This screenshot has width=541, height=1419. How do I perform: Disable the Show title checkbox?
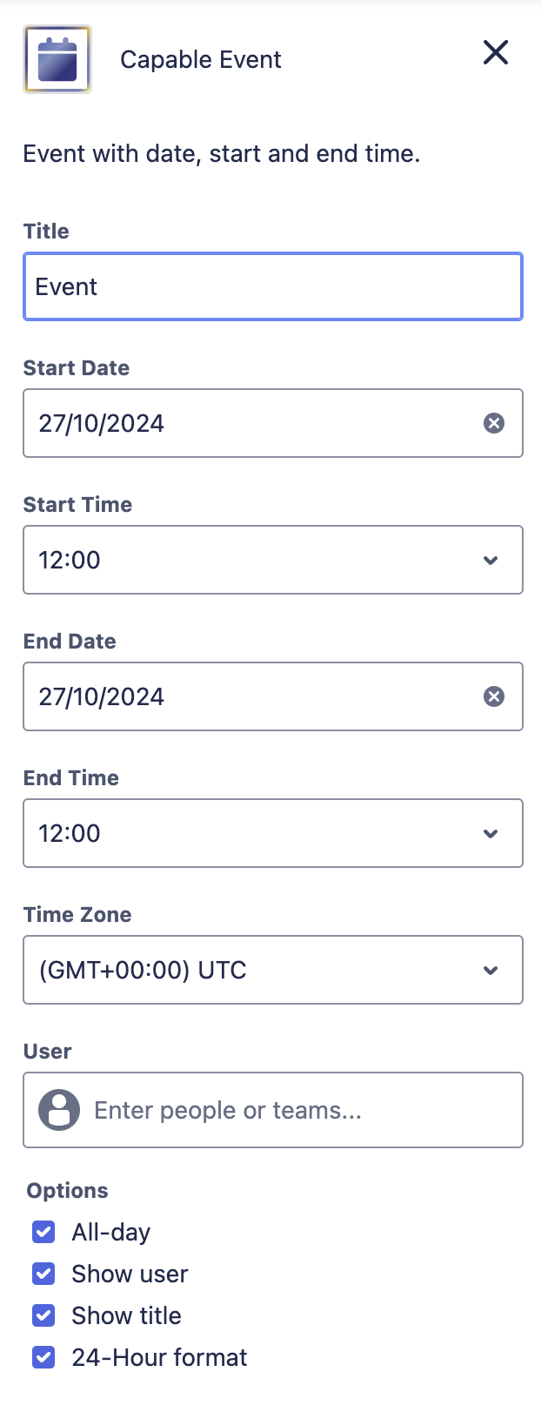tap(43, 1315)
